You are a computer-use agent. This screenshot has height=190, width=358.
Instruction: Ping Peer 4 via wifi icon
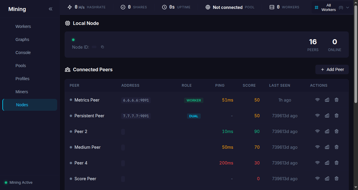click(317, 163)
